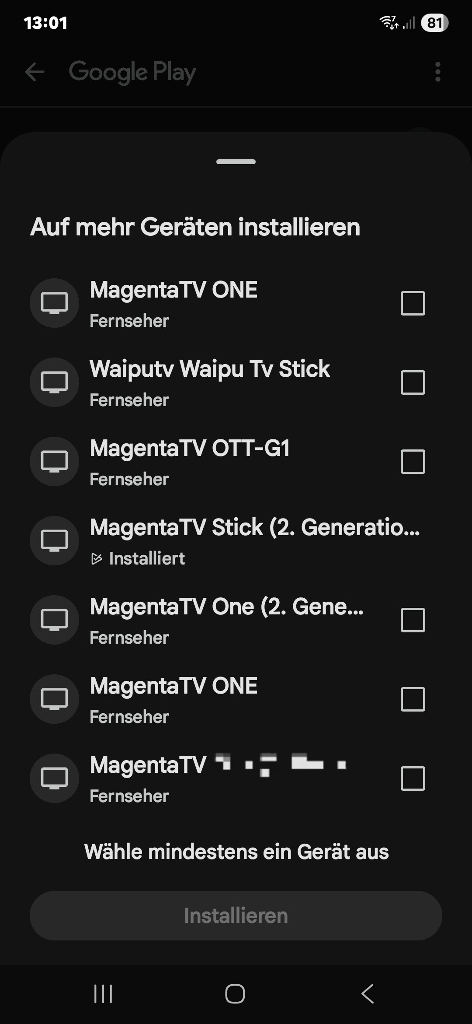This screenshot has width=472, height=1024.
Task: Tick the MagentaTV OTT-G1 checkbox
Action: pyautogui.click(x=413, y=462)
